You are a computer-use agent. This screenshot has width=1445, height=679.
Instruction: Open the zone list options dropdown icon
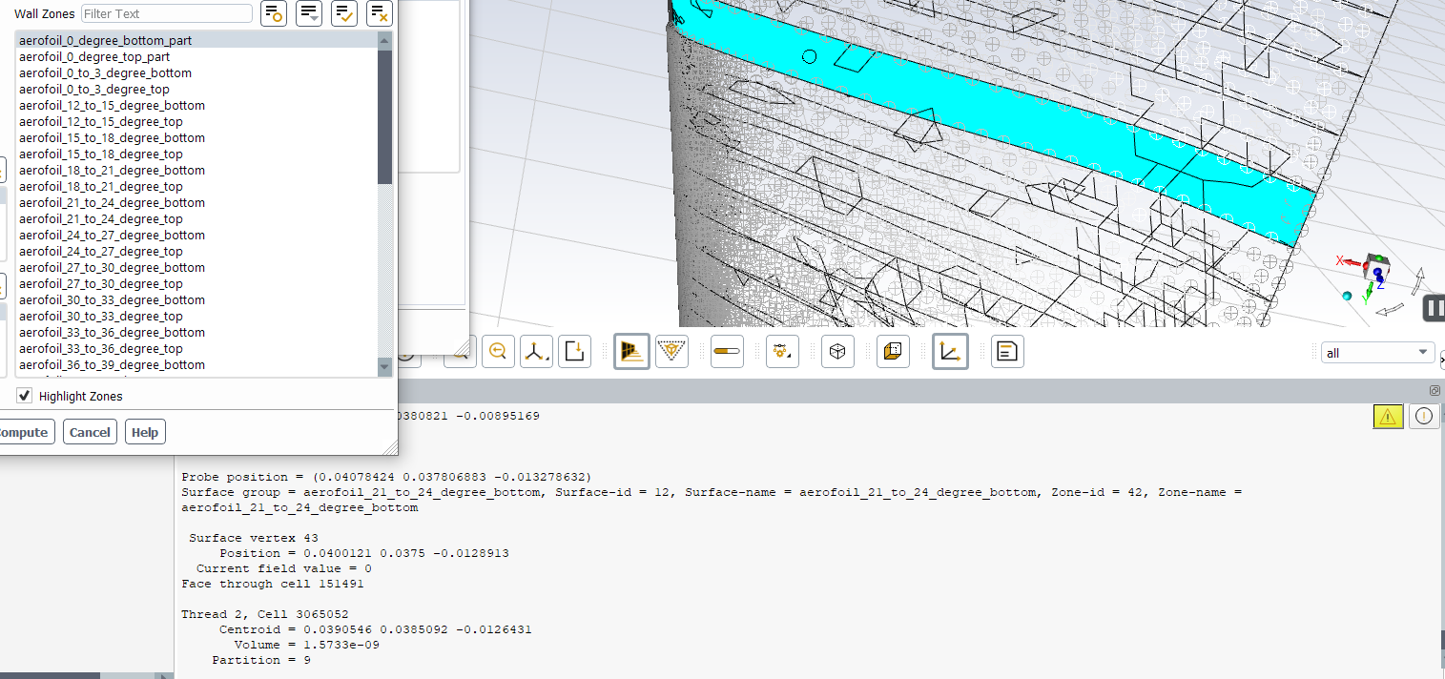click(309, 13)
